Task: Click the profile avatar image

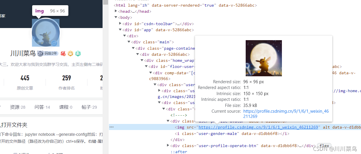Action: tap(45, 33)
